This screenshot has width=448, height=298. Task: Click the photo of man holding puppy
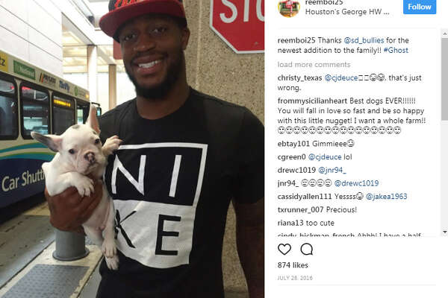coord(132,149)
